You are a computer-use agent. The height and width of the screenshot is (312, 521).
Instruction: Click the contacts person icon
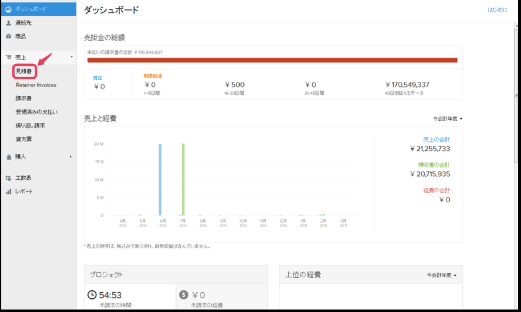click(x=9, y=23)
